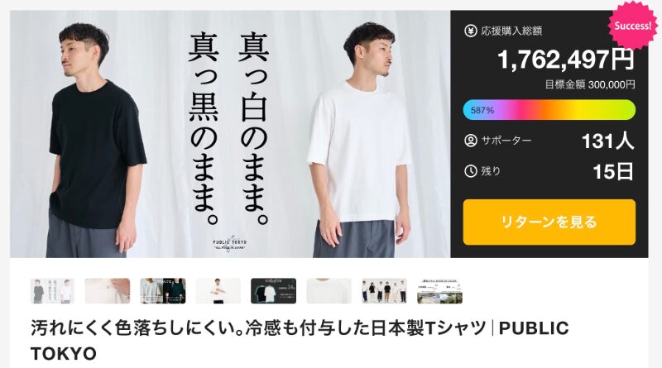This screenshot has height=368, width=662.
Task: Select the thumbnail with white and dark green shirts
Action: (x=162, y=291)
